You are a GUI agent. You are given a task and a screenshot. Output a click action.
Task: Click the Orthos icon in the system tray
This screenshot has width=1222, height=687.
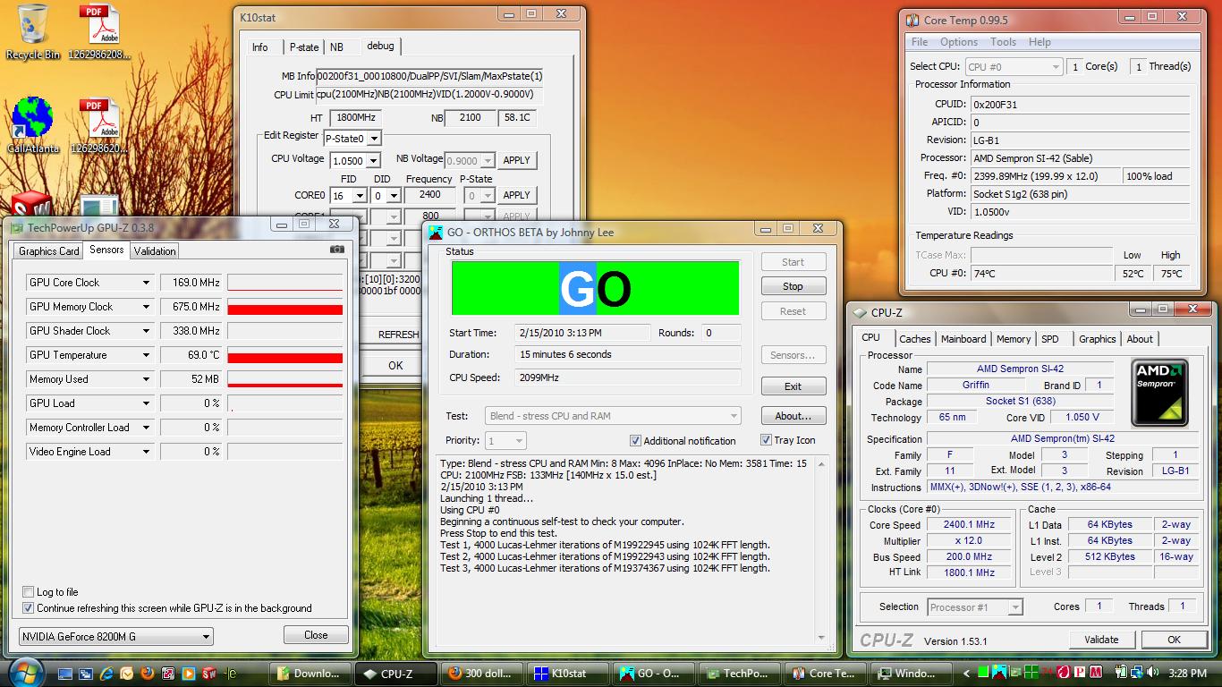998,673
